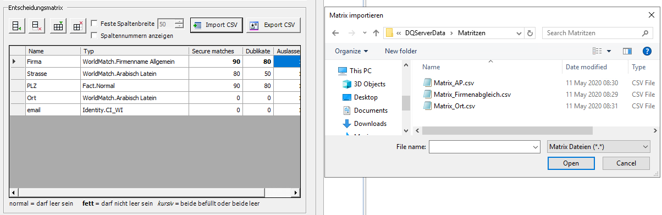This screenshot has height=215, width=662.
Task: Click the matrix horizontal scrollbar right arrow
Action: click(296, 192)
